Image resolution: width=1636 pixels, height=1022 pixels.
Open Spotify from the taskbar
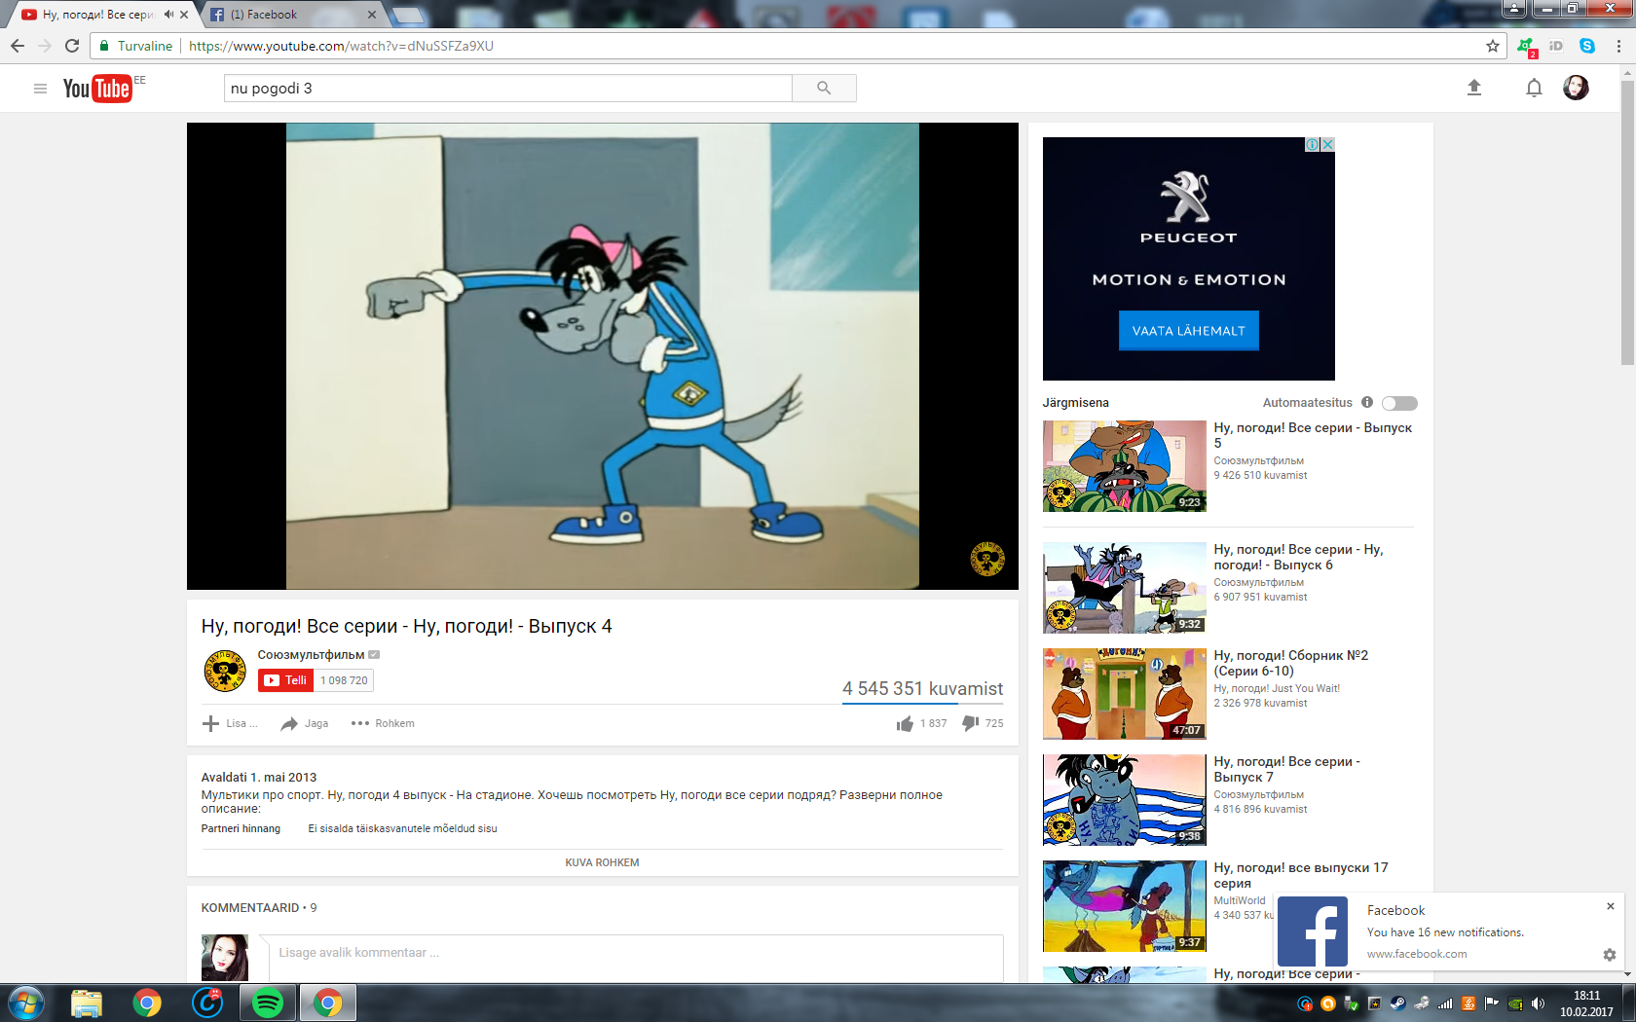click(267, 1003)
